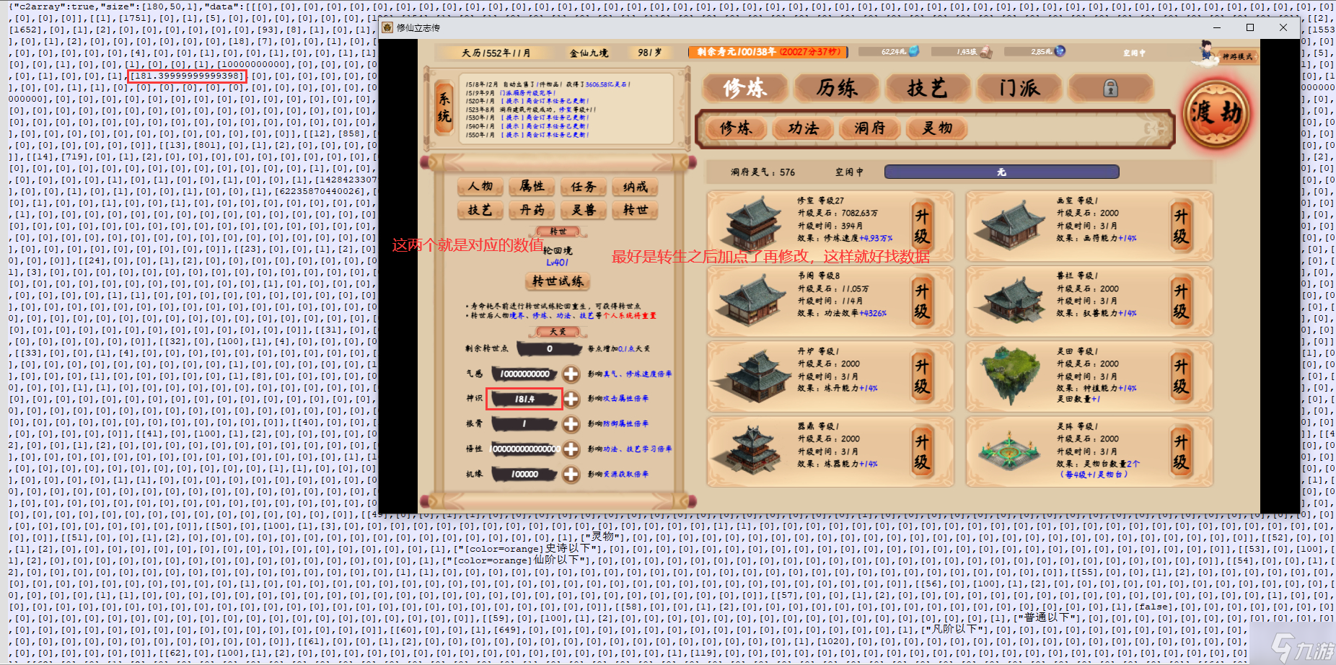Click the 天历1552年11月 date text

pyautogui.click(x=496, y=53)
